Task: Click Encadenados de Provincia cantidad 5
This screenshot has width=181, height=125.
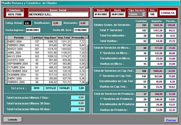Action: pyautogui.click(x=142, y=105)
